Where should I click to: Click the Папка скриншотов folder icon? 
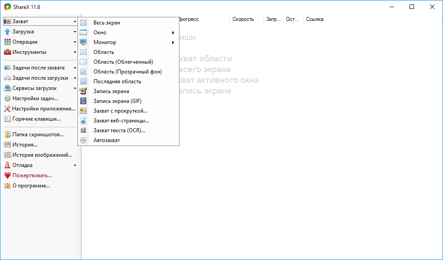click(x=8, y=134)
